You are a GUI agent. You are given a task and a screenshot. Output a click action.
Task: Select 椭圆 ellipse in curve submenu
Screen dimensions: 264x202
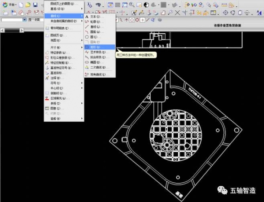tap(100, 62)
